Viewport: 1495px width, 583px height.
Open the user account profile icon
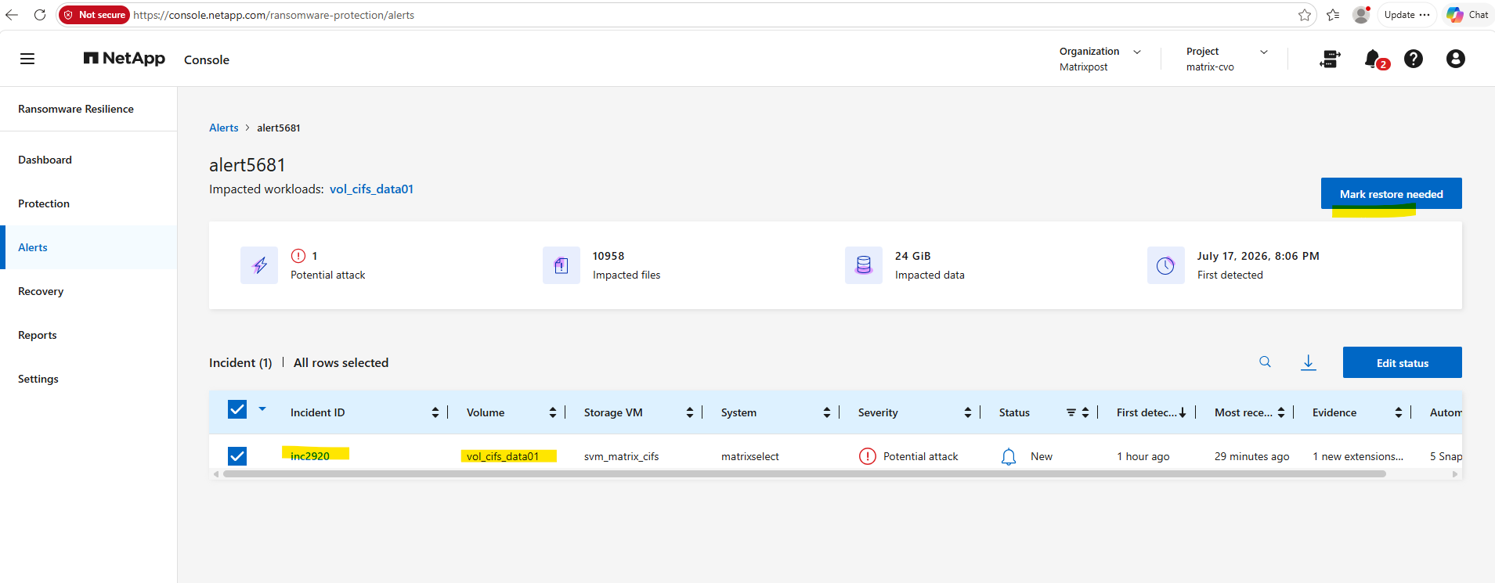pyautogui.click(x=1455, y=59)
